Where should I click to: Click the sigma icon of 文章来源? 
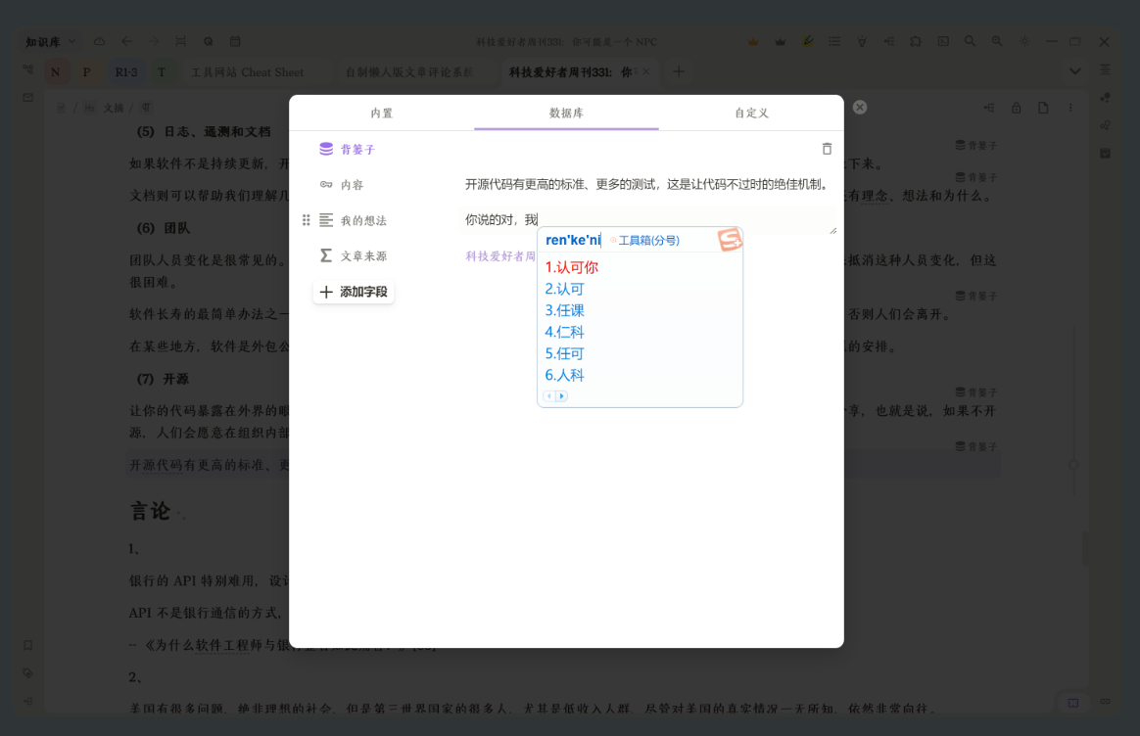tap(326, 255)
